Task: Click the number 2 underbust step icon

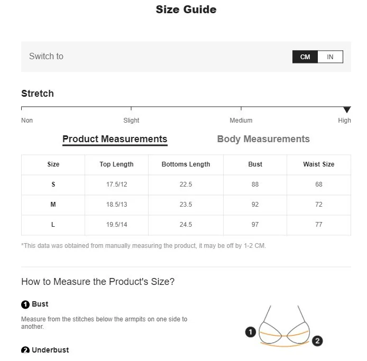Action: pos(25,350)
